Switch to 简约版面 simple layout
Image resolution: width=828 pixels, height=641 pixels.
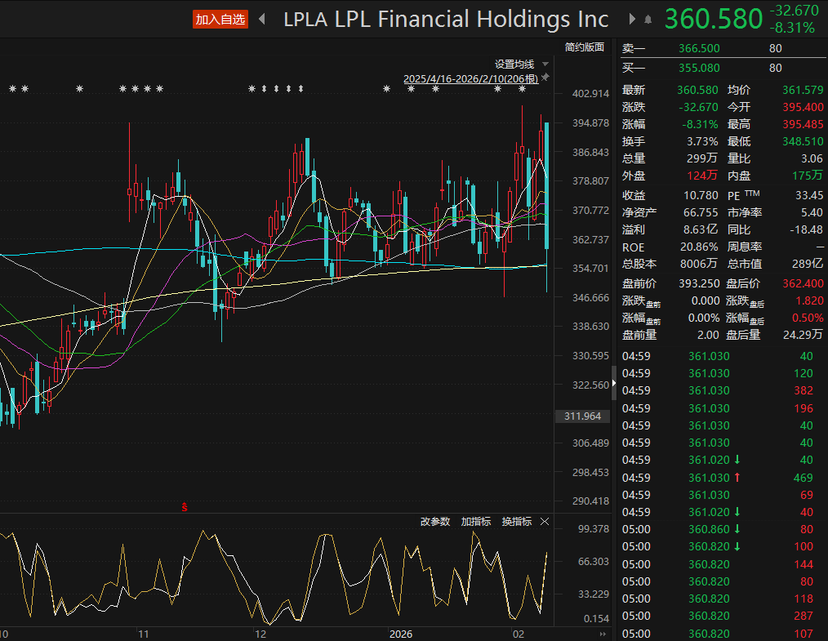585,47
